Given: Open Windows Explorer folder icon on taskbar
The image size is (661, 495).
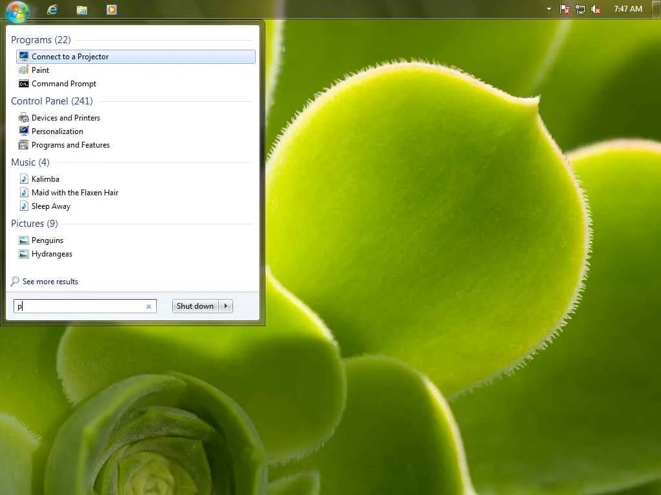Looking at the screenshot, I should coord(82,10).
